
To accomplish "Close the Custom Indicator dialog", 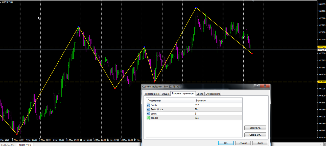I will (x=265, y=86).
